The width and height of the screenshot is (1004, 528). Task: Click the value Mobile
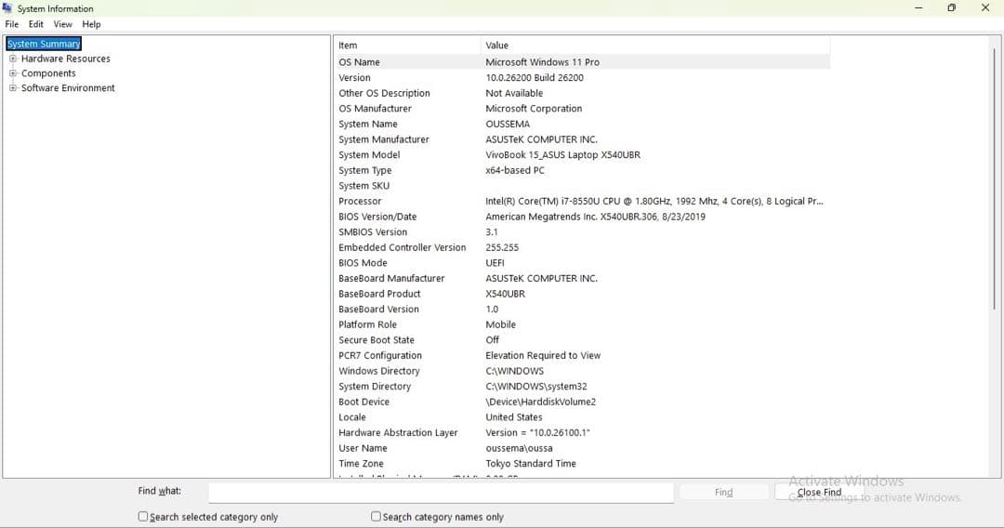(500, 324)
